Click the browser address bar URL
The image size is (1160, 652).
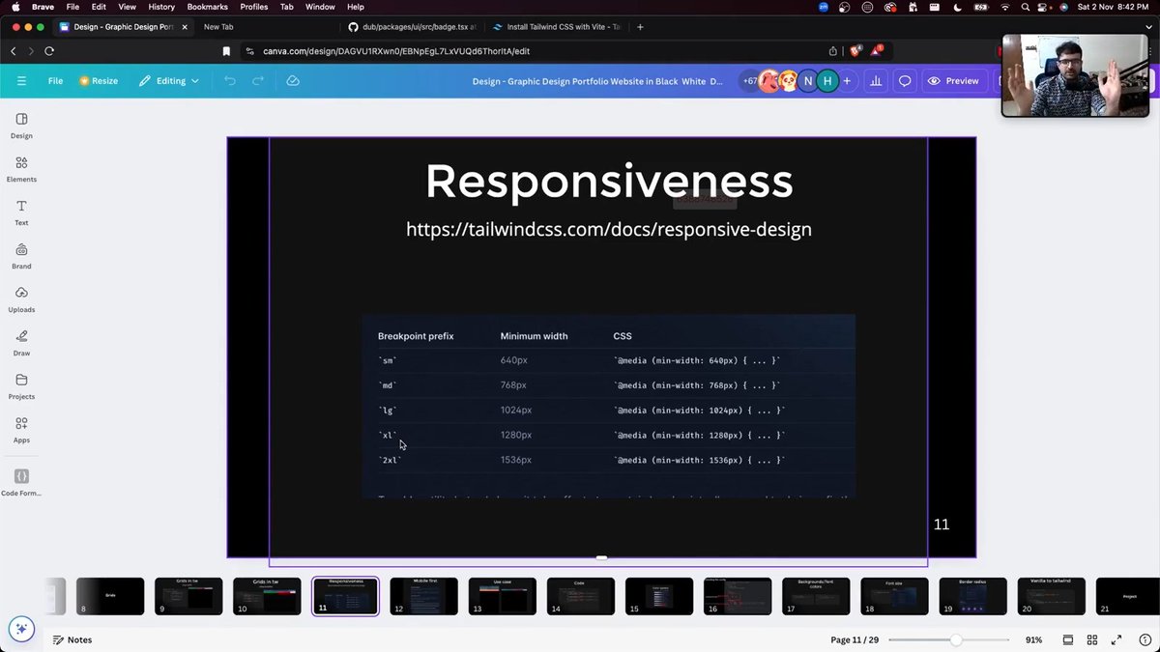coord(396,51)
